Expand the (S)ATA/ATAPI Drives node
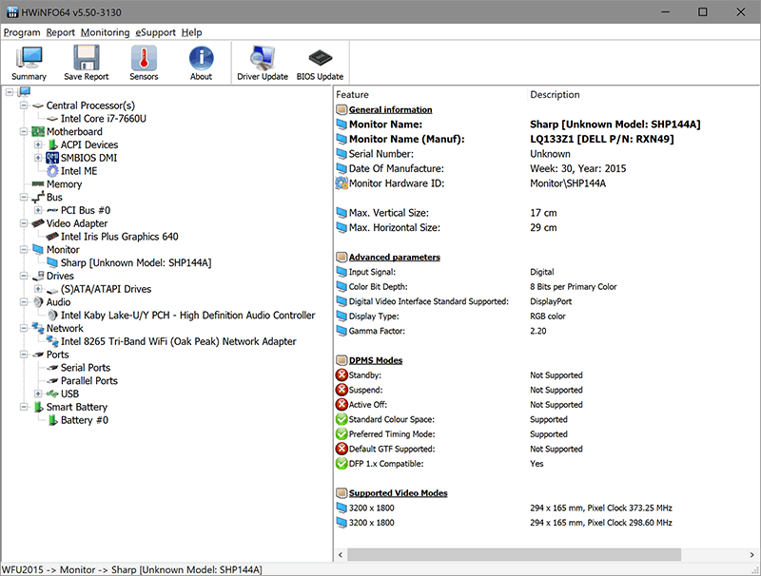Screen dimensions: 761x576 pyautogui.click(x=38, y=289)
